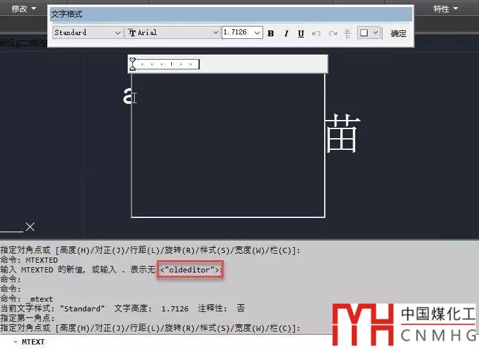479x349 pixels.
Task: Click the stack fraction icon
Action: [347, 33]
